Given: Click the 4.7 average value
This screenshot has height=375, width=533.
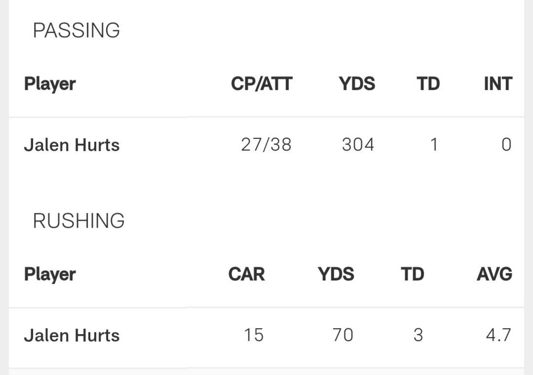Looking at the screenshot, I should pyautogui.click(x=498, y=335).
